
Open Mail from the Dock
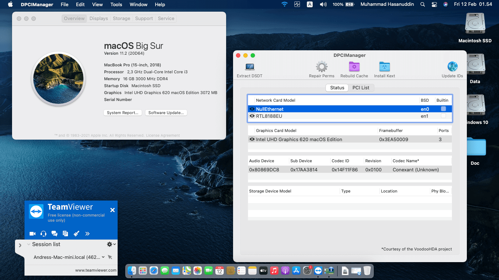pos(176,271)
